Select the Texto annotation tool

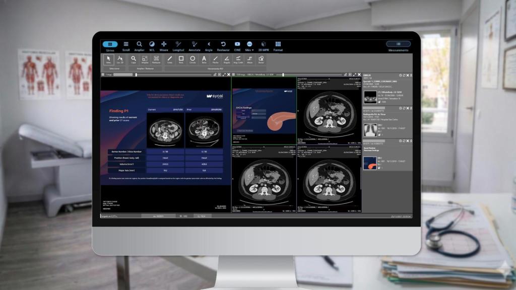204,59
